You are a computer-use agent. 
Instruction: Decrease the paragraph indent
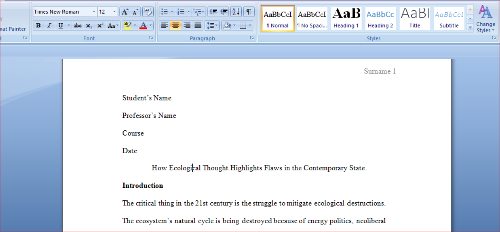213,12
